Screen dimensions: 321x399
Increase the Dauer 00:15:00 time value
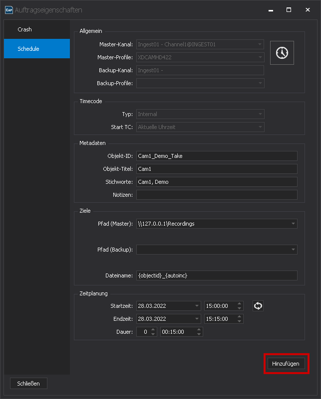pos(199,330)
